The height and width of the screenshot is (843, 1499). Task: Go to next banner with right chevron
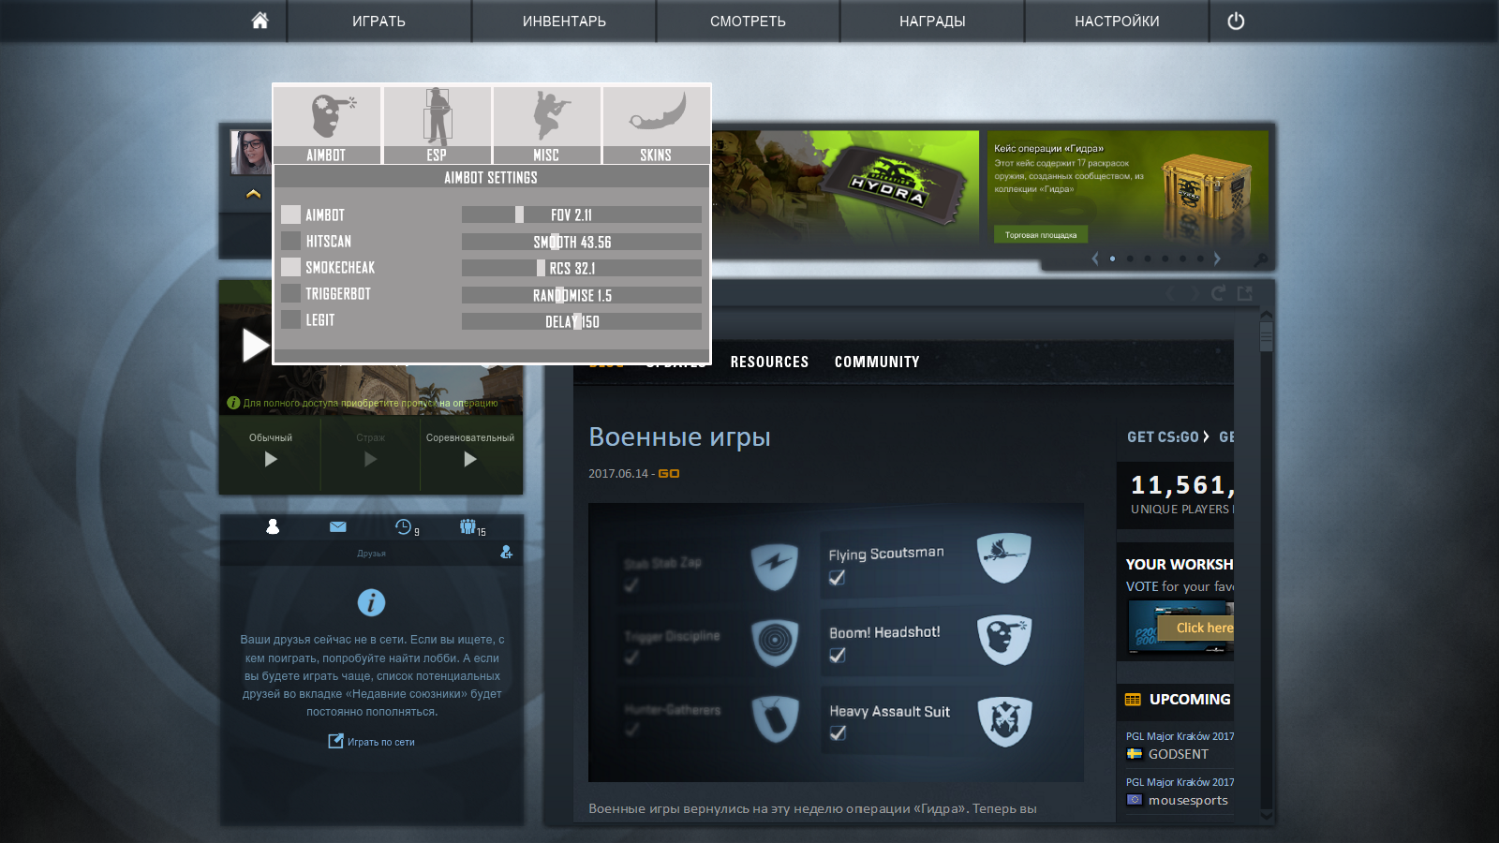pyautogui.click(x=1217, y=259)
